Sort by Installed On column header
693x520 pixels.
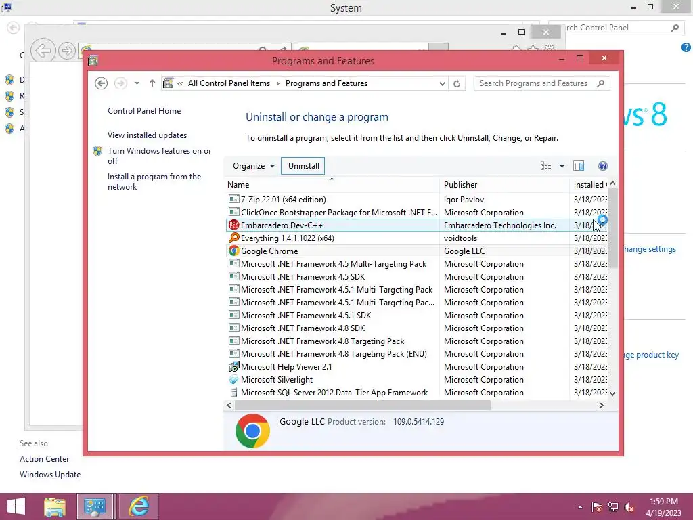(589, 185)
